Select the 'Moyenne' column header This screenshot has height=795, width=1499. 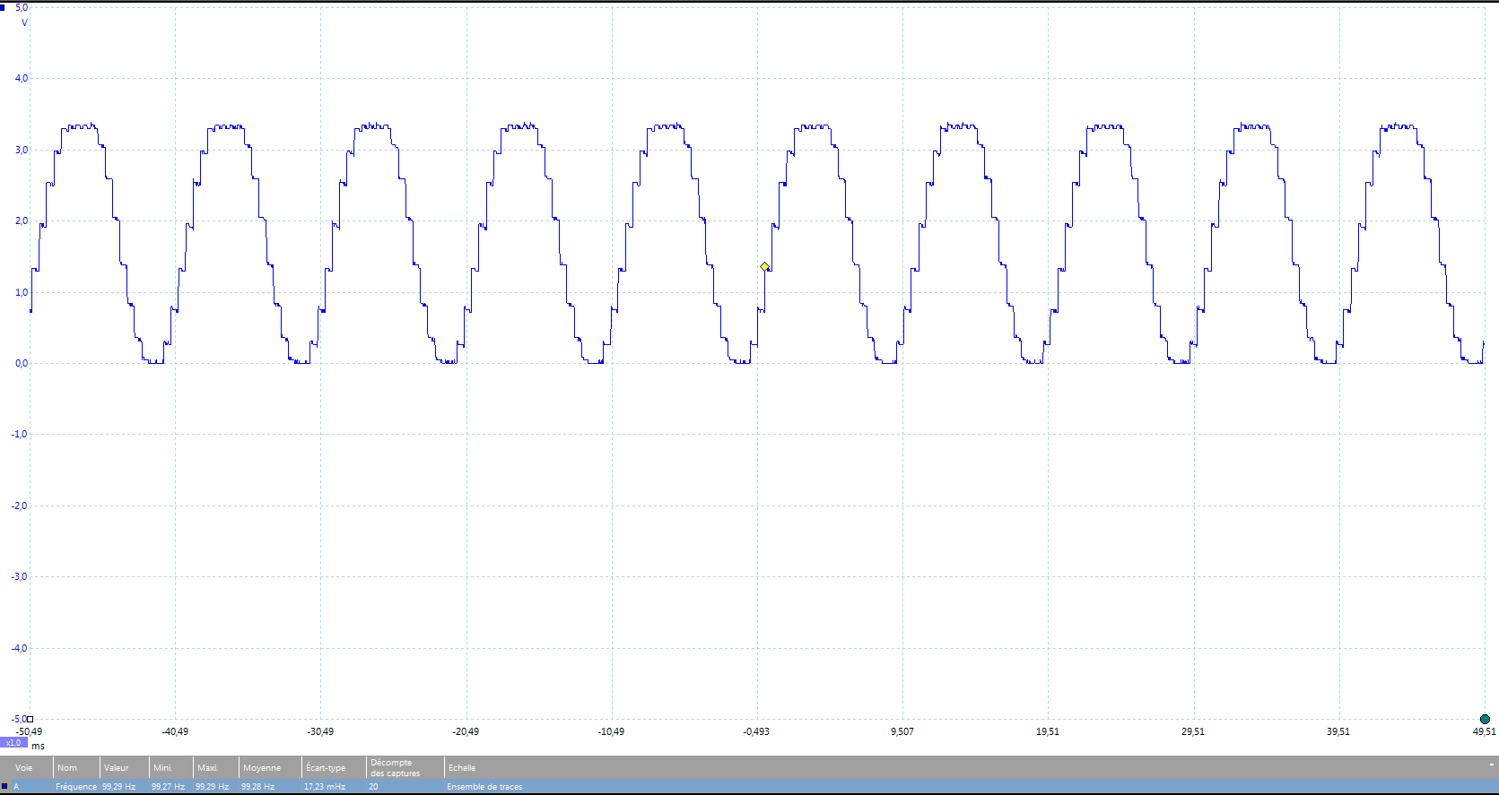[262, 768]
